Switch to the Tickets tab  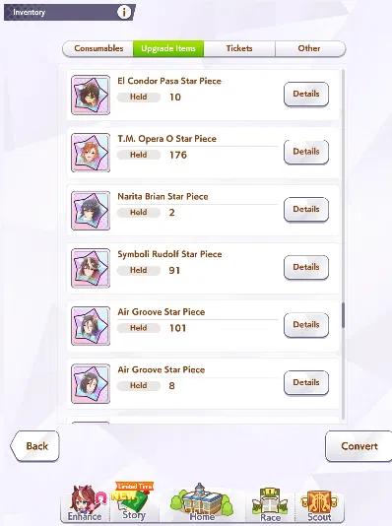tap(239, 48)
